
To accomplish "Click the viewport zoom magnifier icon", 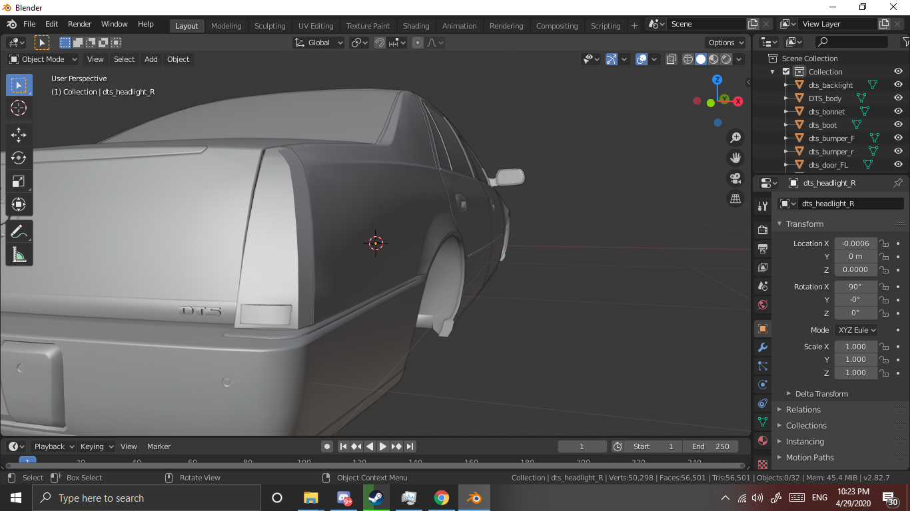I will coord(735,138).
